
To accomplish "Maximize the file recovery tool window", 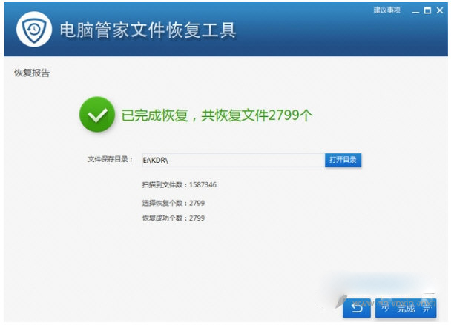I will (427, 10).
